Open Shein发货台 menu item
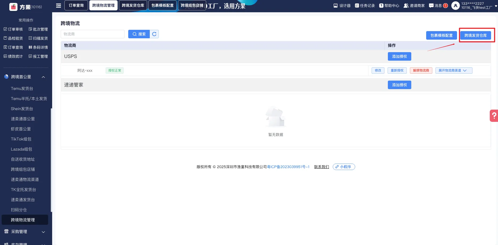Screen dimensions: 498x245 [22, 109]
